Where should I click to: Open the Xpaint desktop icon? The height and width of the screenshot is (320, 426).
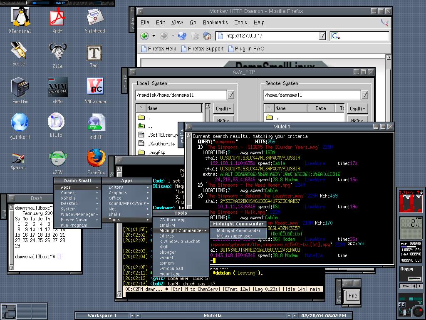tap(18, 157)
